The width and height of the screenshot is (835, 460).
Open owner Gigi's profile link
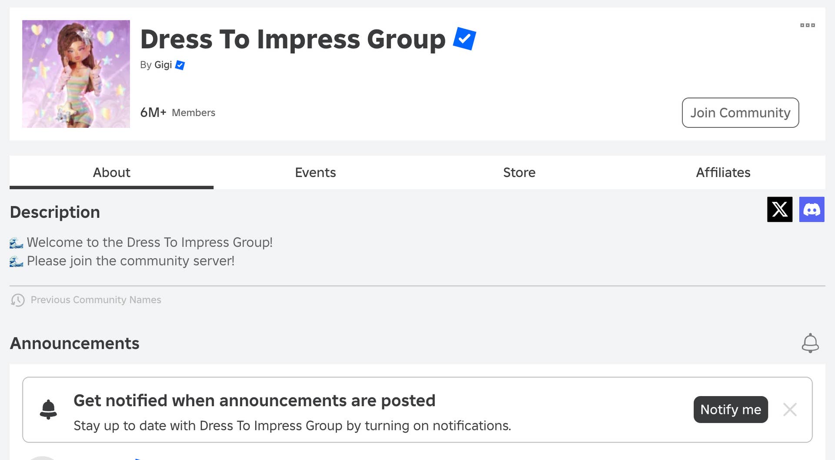coord(163,65)
